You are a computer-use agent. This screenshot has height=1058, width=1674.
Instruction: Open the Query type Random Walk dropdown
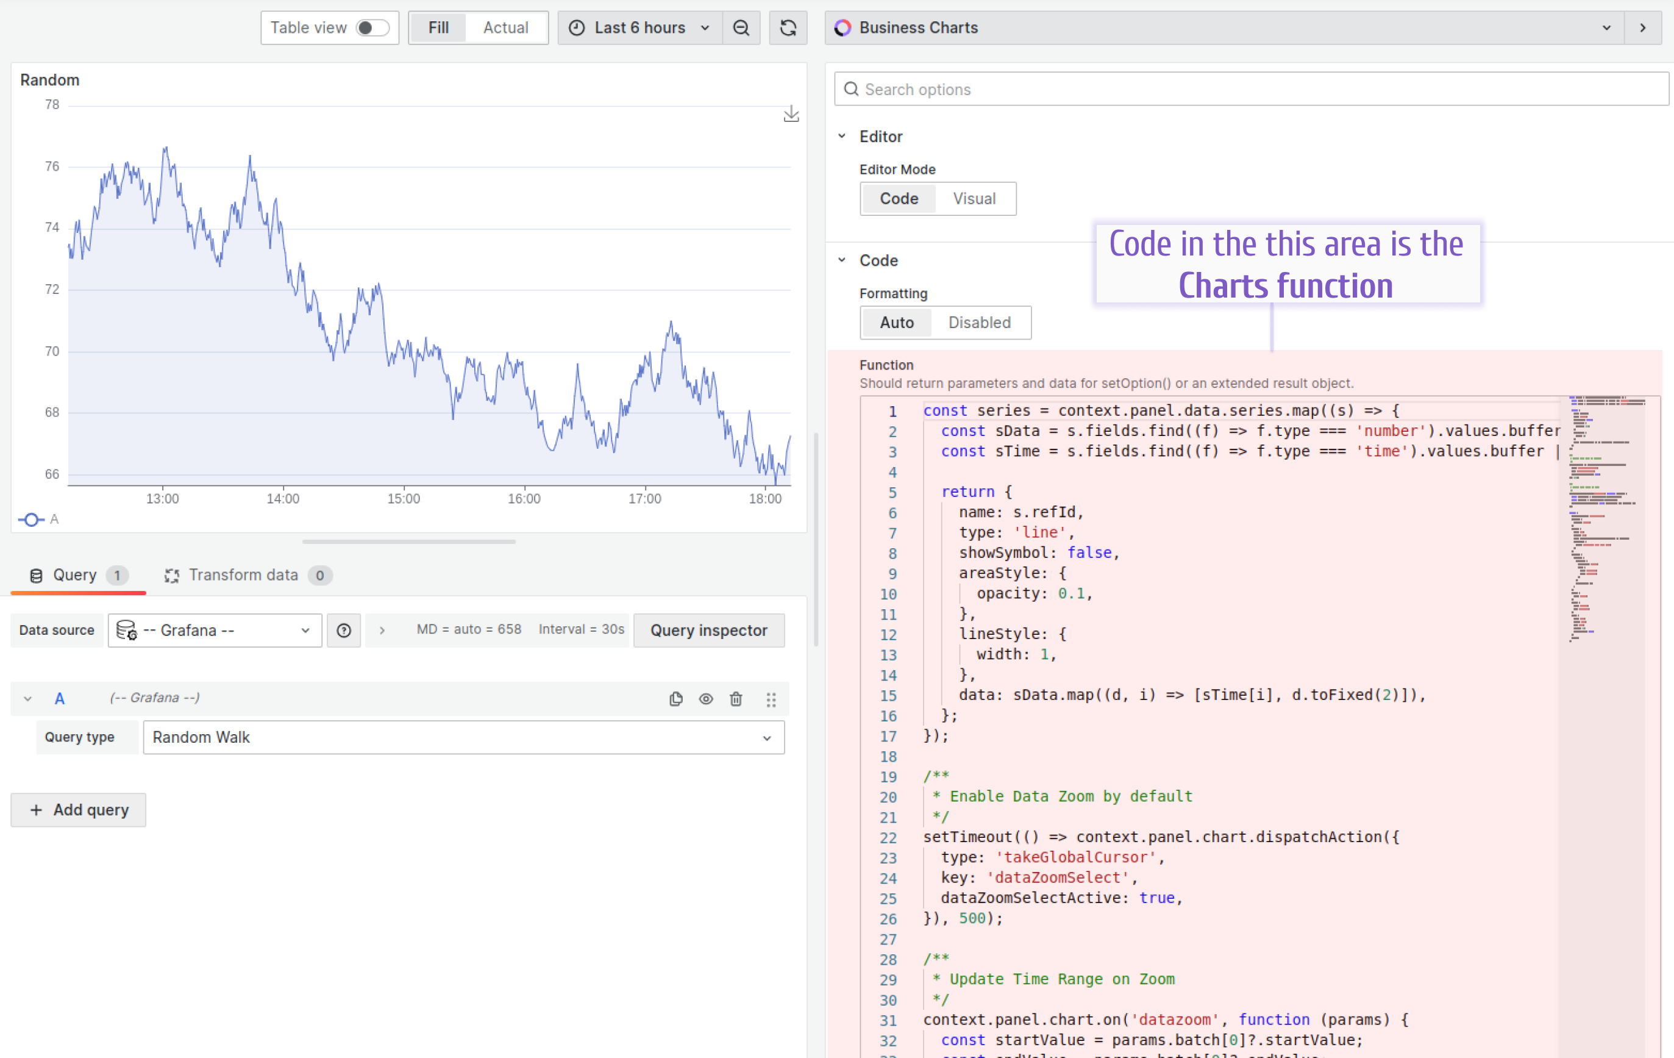pos(464,737)
